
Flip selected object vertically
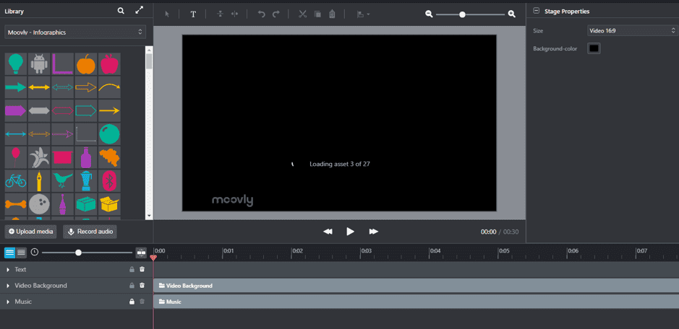[220, 14]
